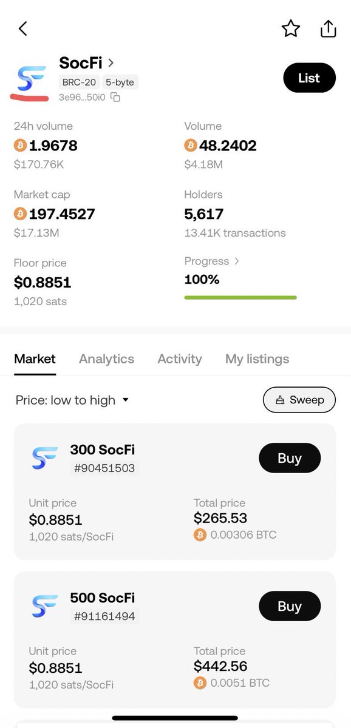Expand SocFi token details chevron
This screenshot has width=351, height=728.
tap(111, 62)
